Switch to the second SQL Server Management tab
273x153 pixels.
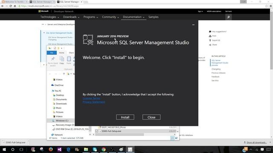click(x=42, y=2)
